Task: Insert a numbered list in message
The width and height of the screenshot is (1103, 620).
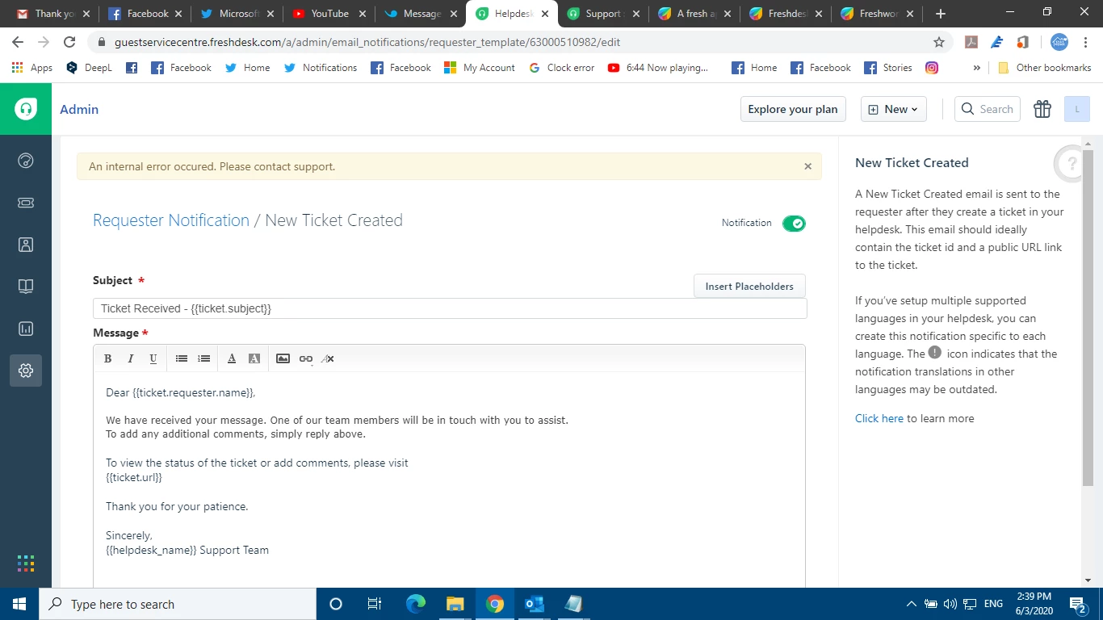Action: pos(204,358)
